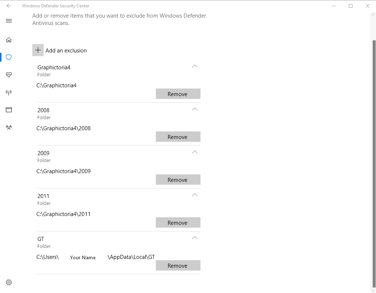The image size is (376, 293).
Task: Remove the Graphictoria4\2011 exclusion
Action: 178,223
